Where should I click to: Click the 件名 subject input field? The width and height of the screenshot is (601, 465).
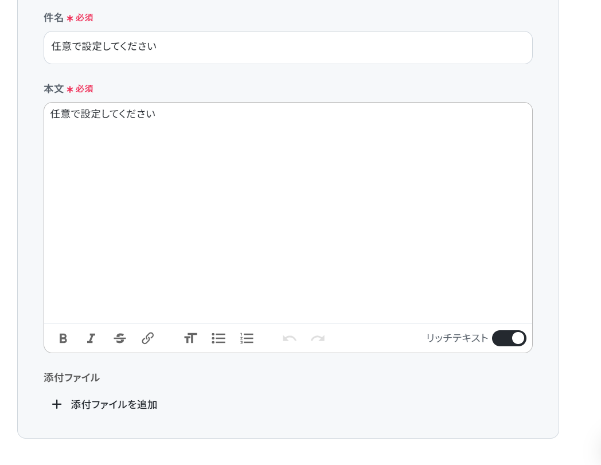click(288, 48)
